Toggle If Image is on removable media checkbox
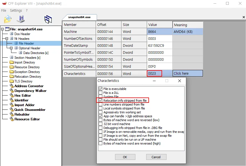The width and height of the screenshot is (246, 166). click(101, 132)
